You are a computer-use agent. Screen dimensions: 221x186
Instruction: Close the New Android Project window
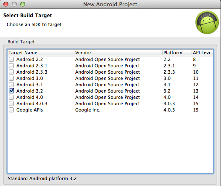[x=6, y=4]
